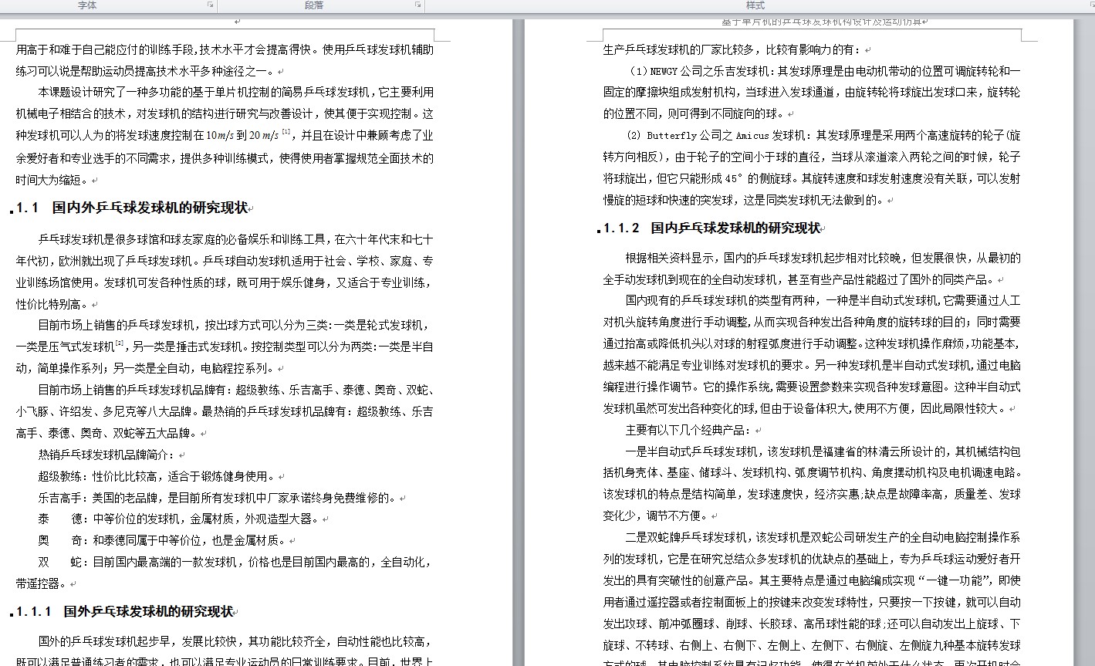Open the 字体 Font dialog launcher
The image size is (1095, 666).
pyautogui.click(x=209, y=5)
